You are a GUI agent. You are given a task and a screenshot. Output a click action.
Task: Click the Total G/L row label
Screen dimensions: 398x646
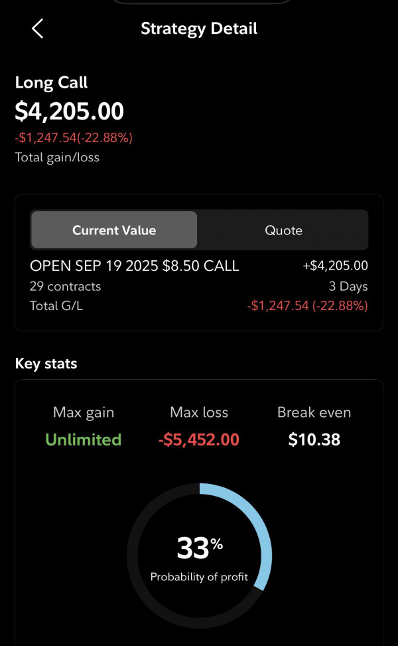coord(56,306)
